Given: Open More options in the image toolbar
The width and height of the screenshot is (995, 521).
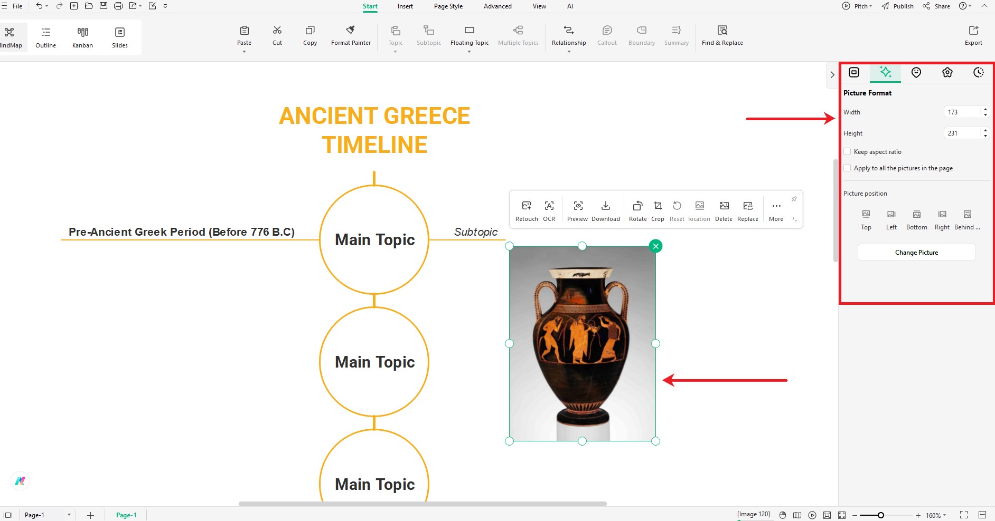Looking at the screenshot, I should tap(776, 211).
